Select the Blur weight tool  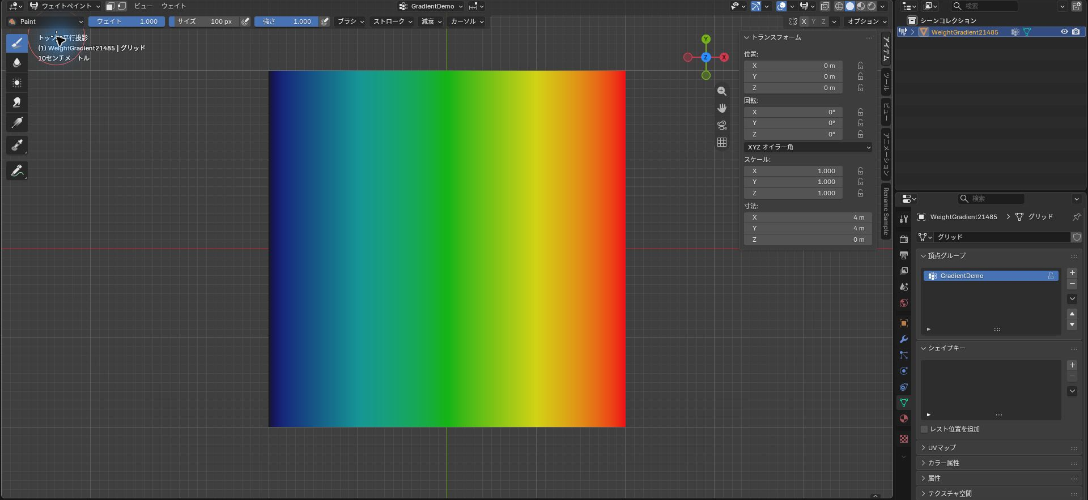coord(17,63)
